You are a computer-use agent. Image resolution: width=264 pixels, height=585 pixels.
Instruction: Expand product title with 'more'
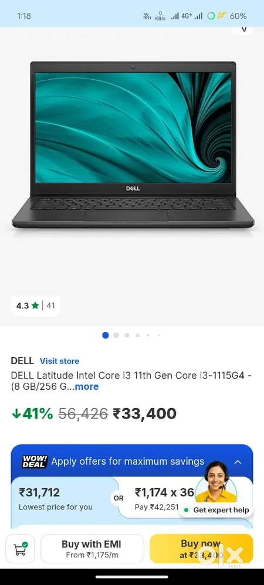(87, 386)
